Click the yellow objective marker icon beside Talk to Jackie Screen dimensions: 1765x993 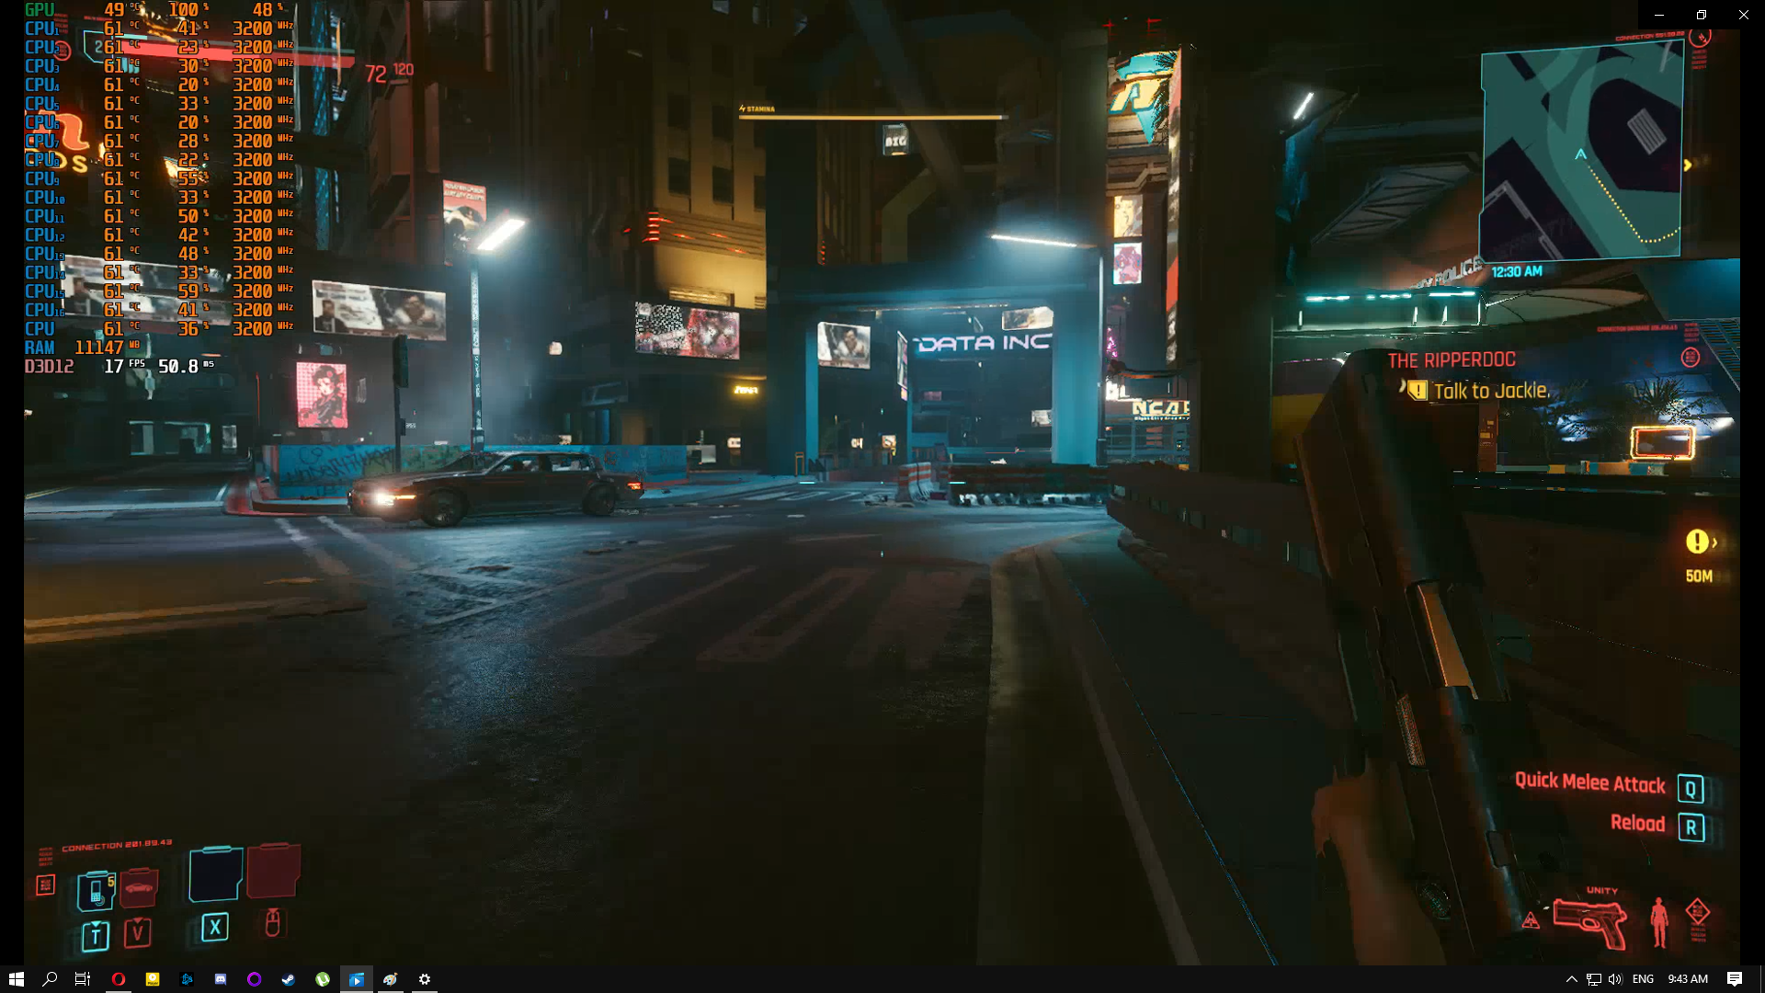(x=1417, y=390)
